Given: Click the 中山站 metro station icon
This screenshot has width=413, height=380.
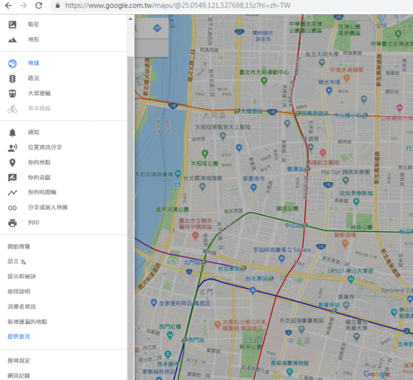Looking at the screenshot, I should coord(305,225).
